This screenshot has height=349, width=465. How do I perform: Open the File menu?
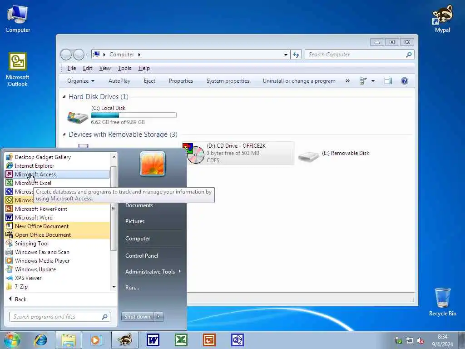pos(71,68)
